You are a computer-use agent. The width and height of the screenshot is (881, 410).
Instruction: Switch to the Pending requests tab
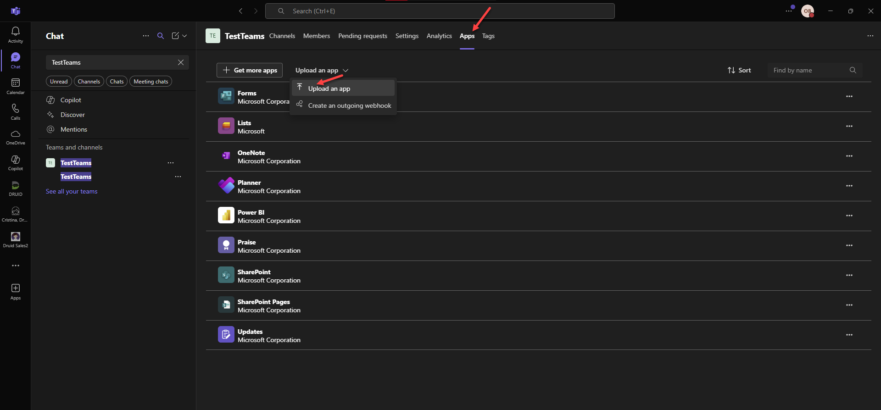coord(362,36)
